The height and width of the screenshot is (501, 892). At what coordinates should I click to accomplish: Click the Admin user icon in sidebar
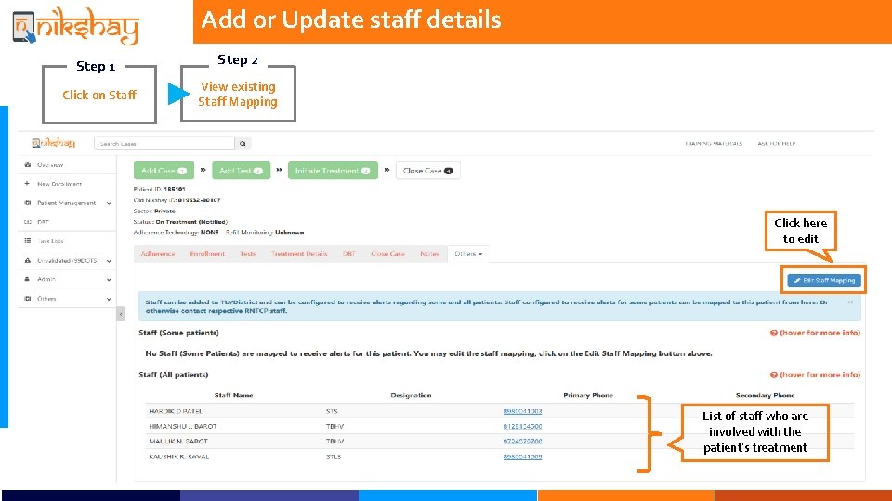[x=27, y=279]
